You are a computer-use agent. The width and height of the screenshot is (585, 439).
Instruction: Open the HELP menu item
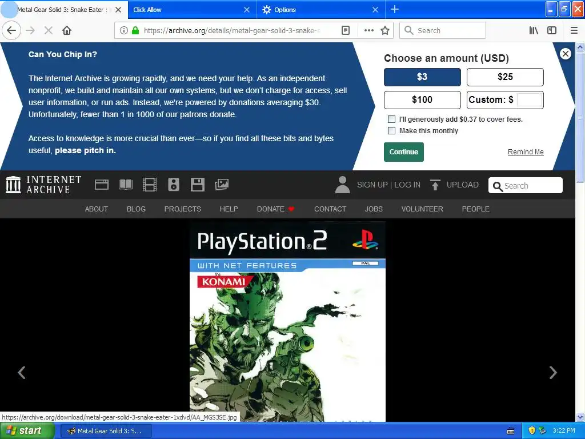tap(229, 209)
